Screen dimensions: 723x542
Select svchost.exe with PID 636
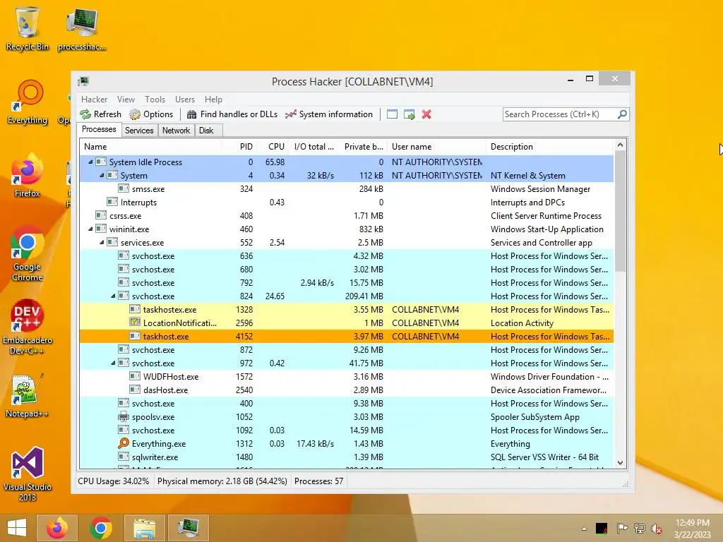[346, 255]
